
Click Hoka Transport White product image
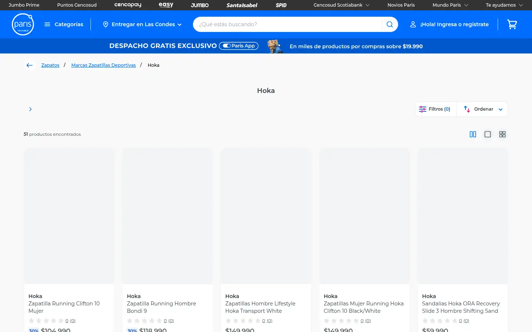pos(266,216)
